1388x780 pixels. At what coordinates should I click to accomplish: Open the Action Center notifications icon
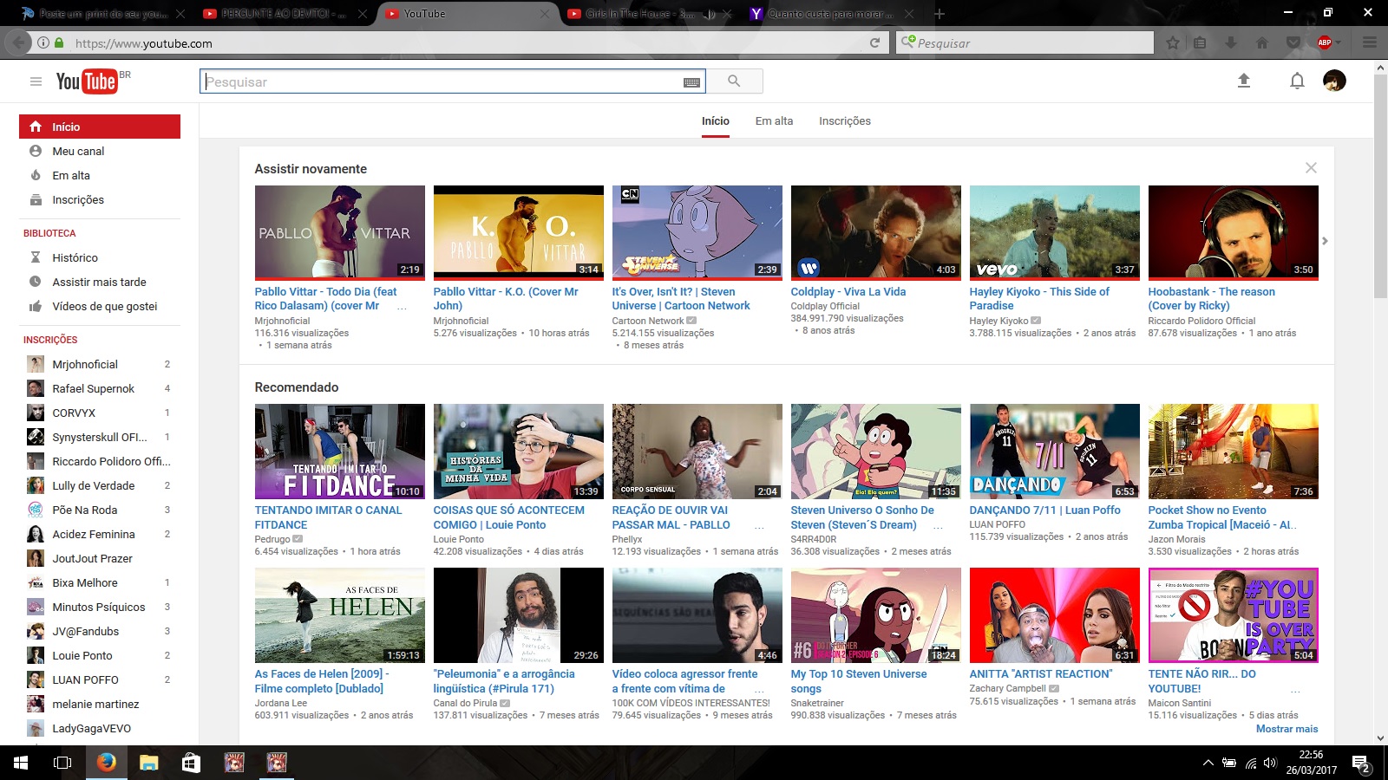click(1360, 764)
